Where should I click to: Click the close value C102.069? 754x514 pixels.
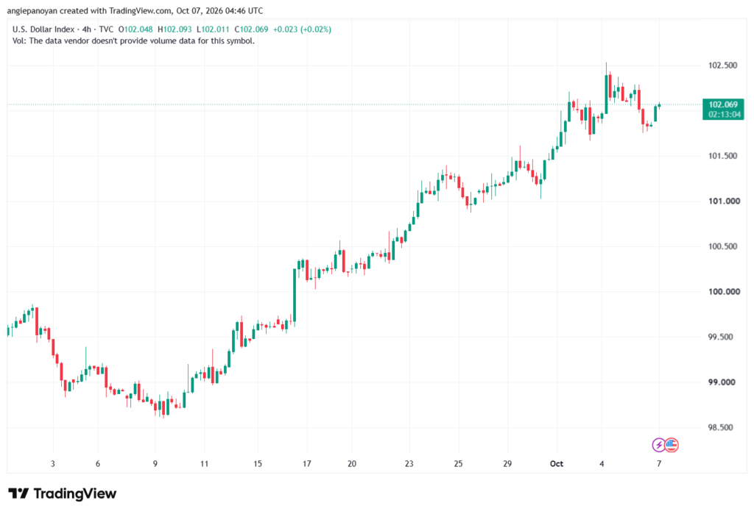(x=252, y=29)
